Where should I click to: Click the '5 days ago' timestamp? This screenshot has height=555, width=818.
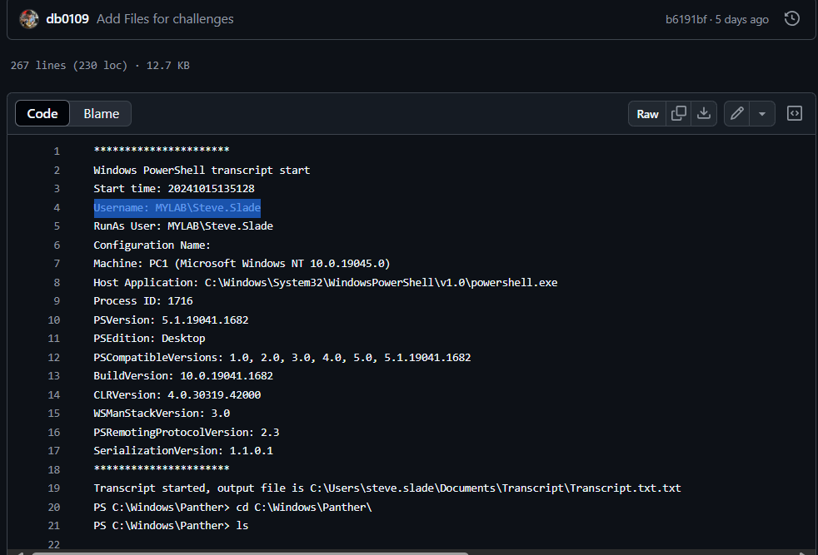[x=744, y=18]
